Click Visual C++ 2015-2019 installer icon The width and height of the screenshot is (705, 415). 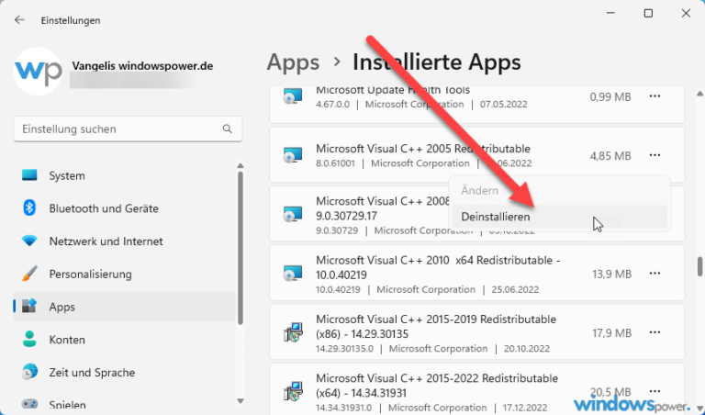[x=293, y=332]
